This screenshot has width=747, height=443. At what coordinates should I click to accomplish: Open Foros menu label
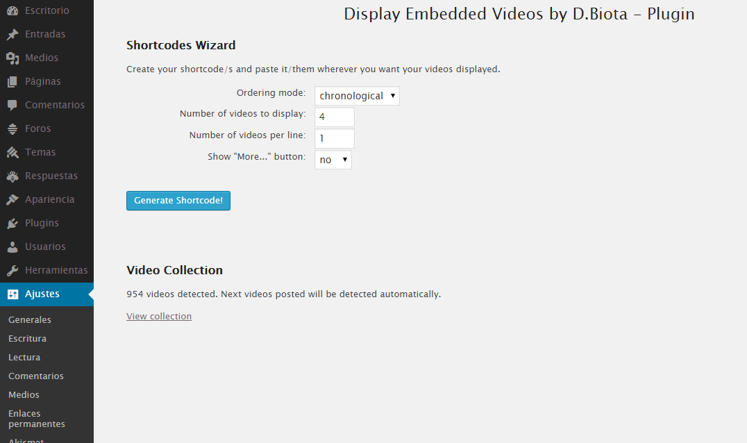pyautogui.click(x=37, y=128)
